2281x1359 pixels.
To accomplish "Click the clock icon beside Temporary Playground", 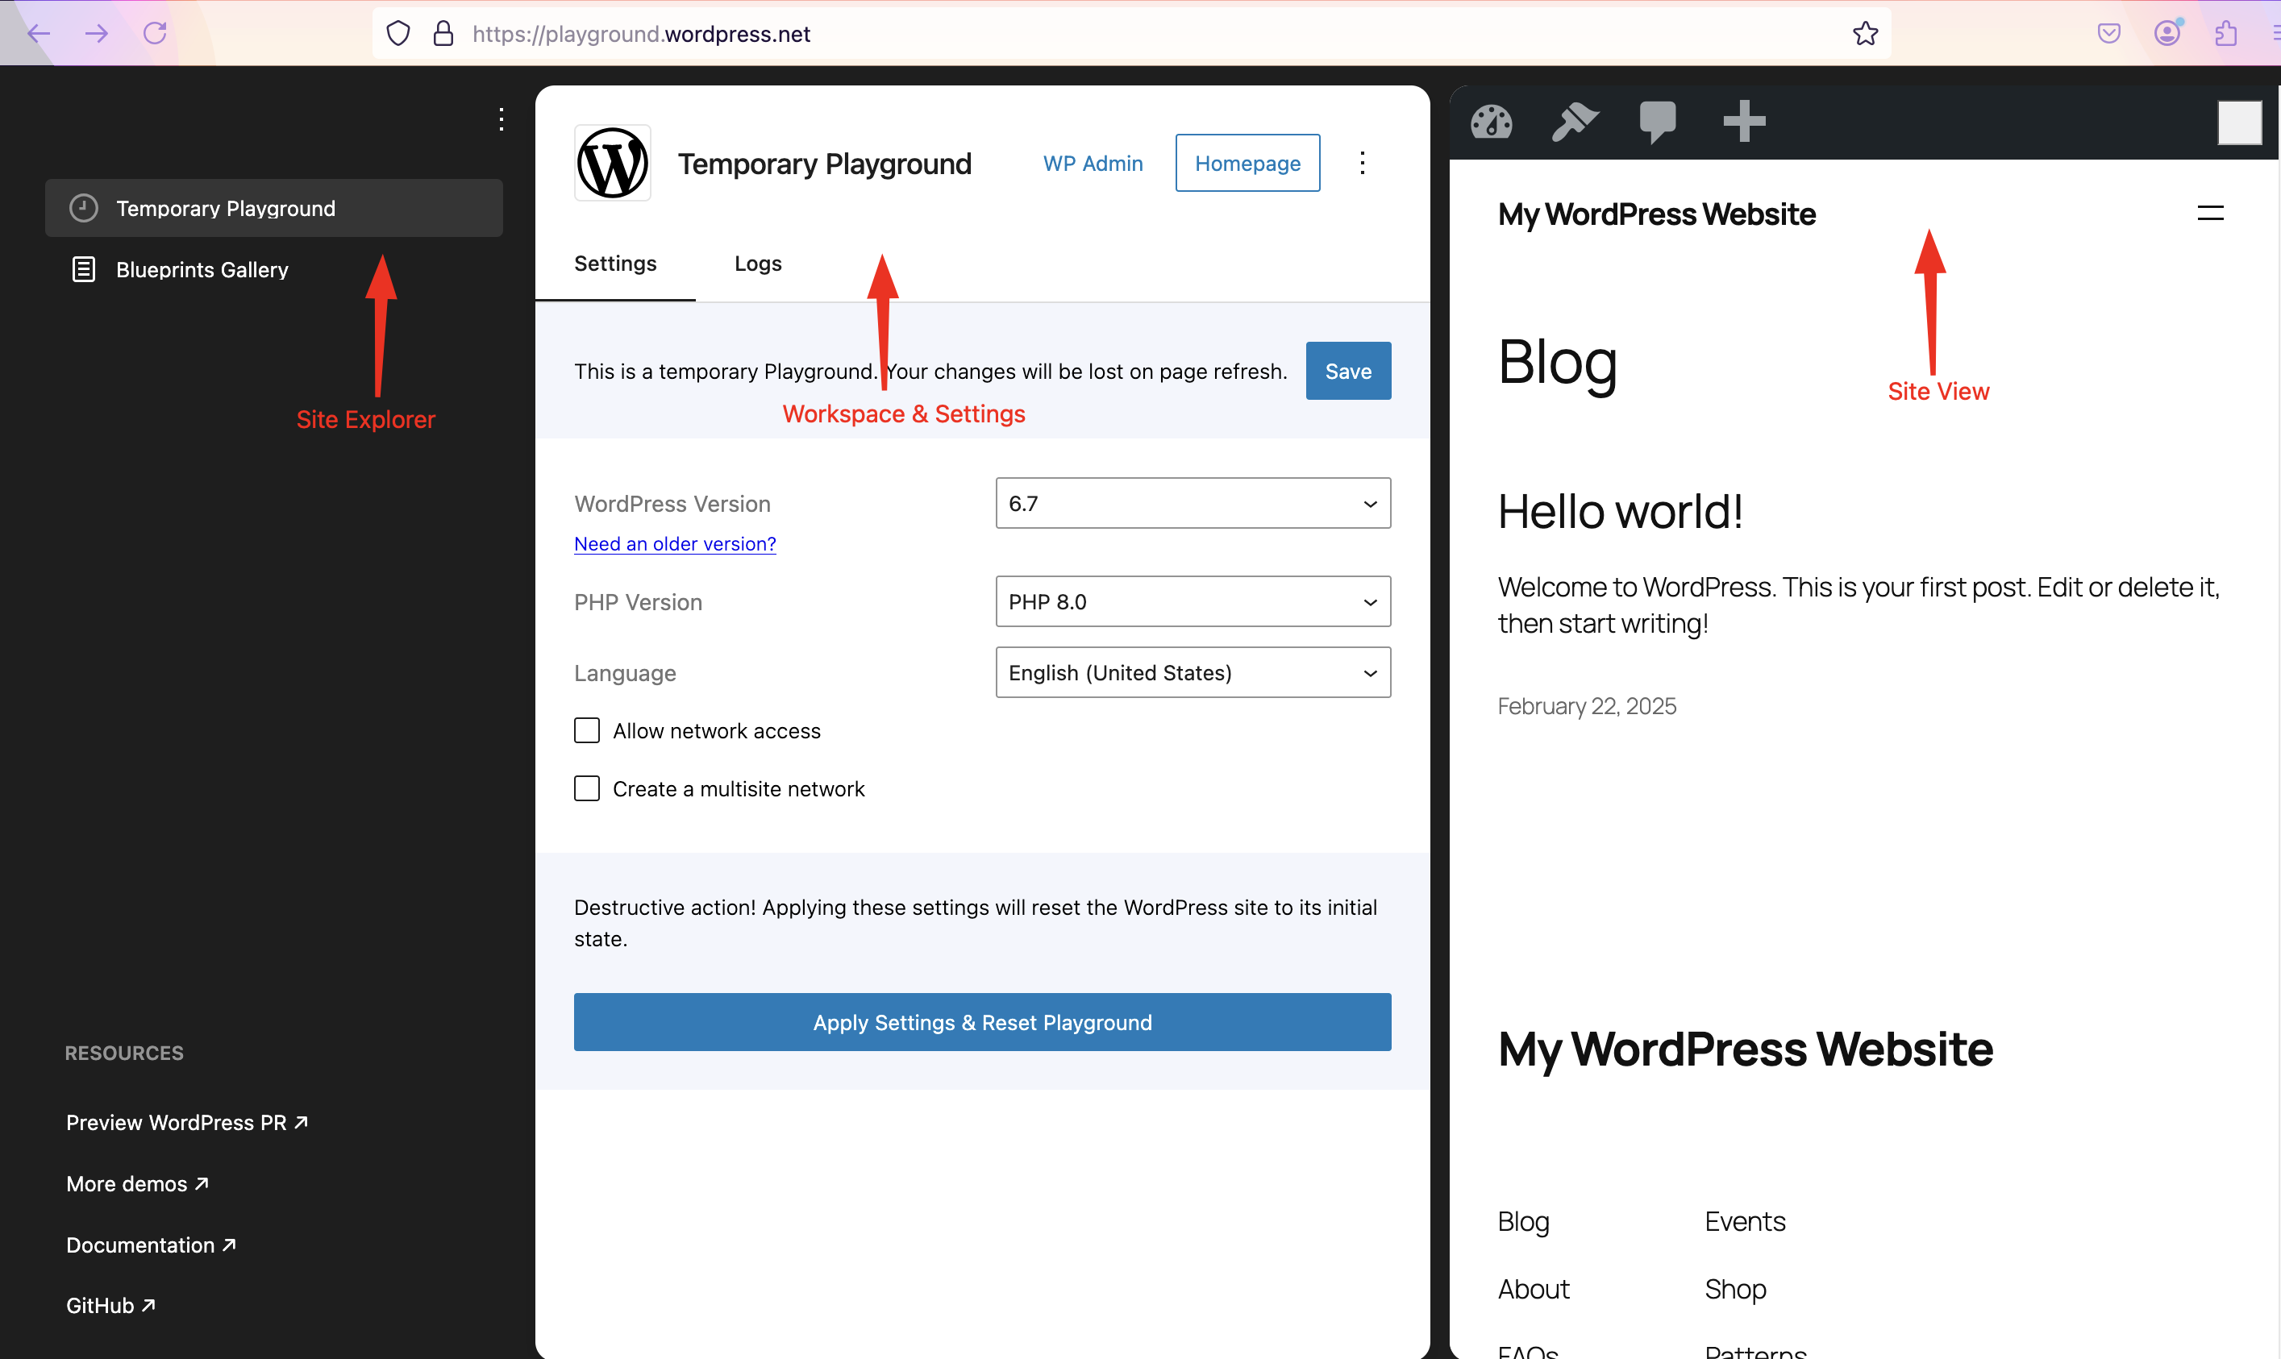I will [83, 208].
